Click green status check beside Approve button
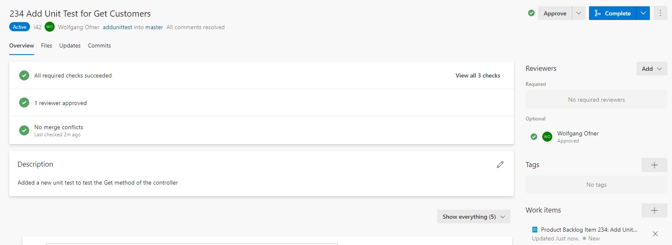Screen dimensions: 672x245 [531, 13]
